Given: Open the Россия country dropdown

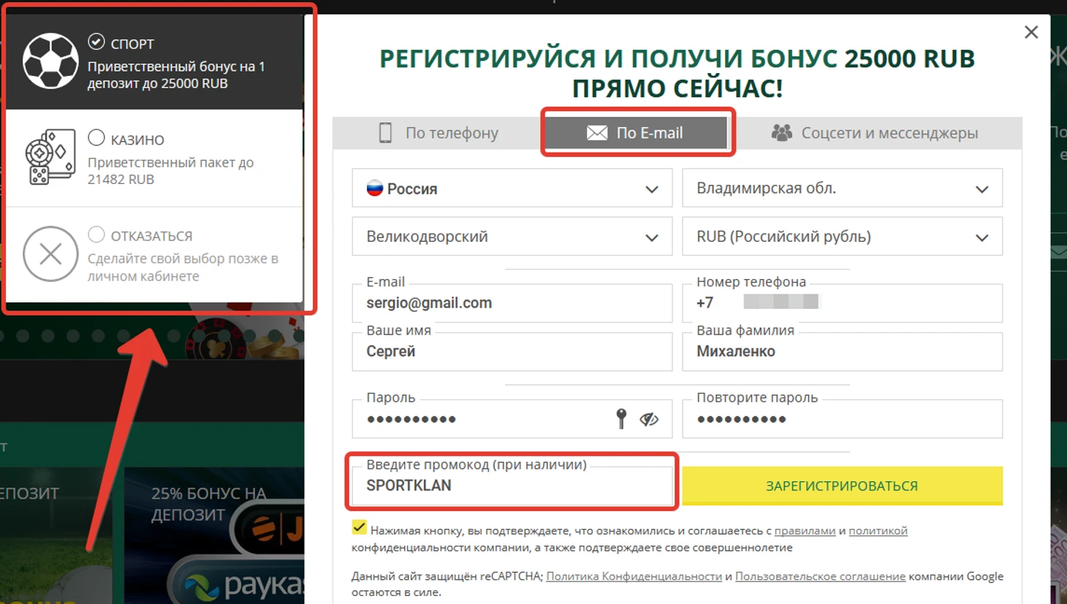Looking at the screenshot, I should click(x=512, y=188).
